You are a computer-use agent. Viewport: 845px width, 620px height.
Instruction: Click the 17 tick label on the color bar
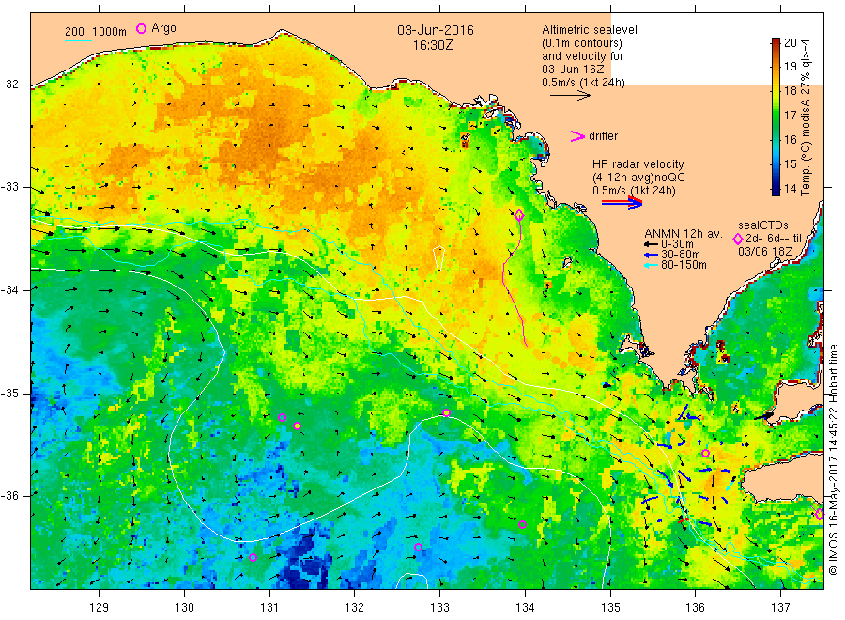click(790, 116)
